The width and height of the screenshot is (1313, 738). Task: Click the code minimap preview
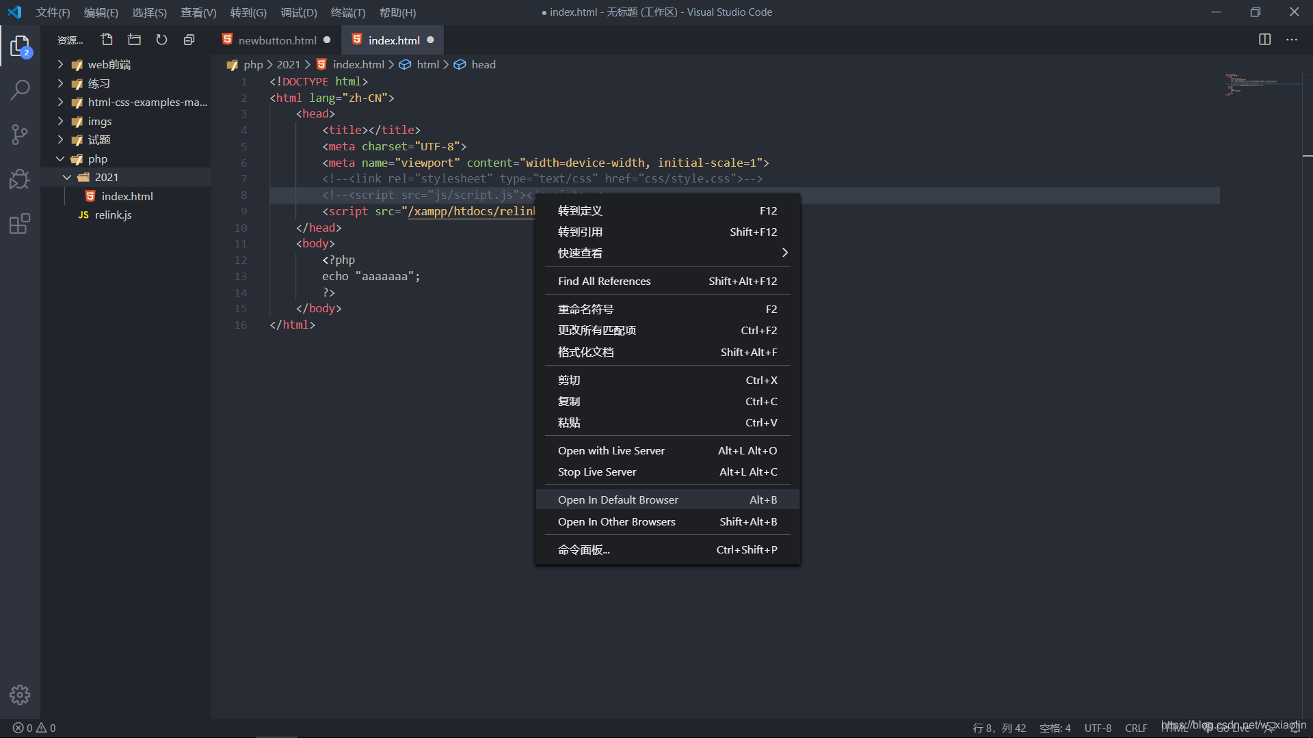point(1262,85)
